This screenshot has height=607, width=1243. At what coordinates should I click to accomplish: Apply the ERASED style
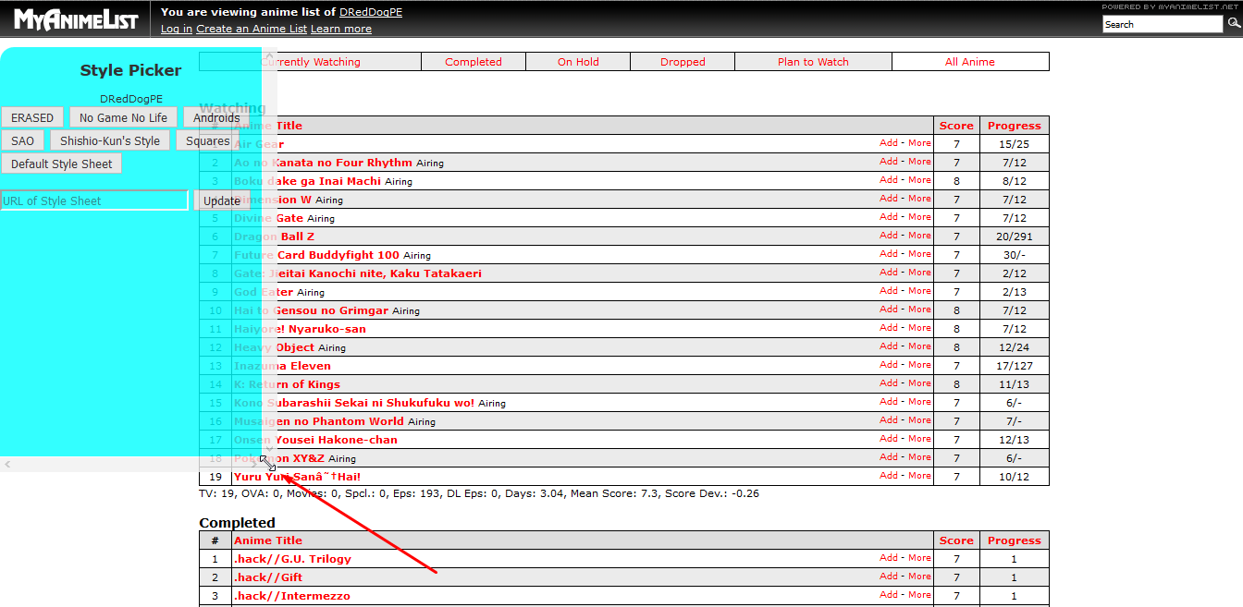pyautogui.click(x=32, y=117)
